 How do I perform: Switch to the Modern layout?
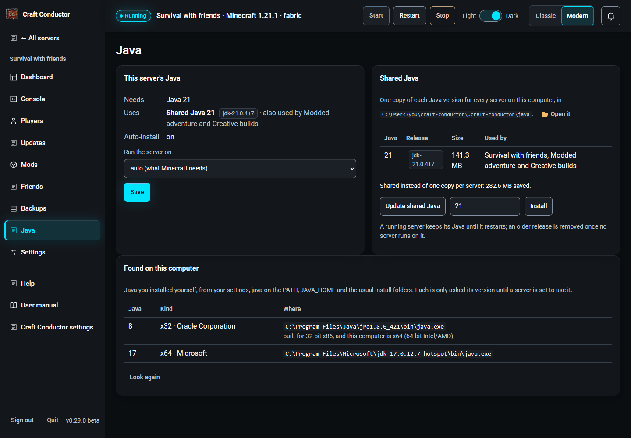pyautogui.click(x=578, y=16)
